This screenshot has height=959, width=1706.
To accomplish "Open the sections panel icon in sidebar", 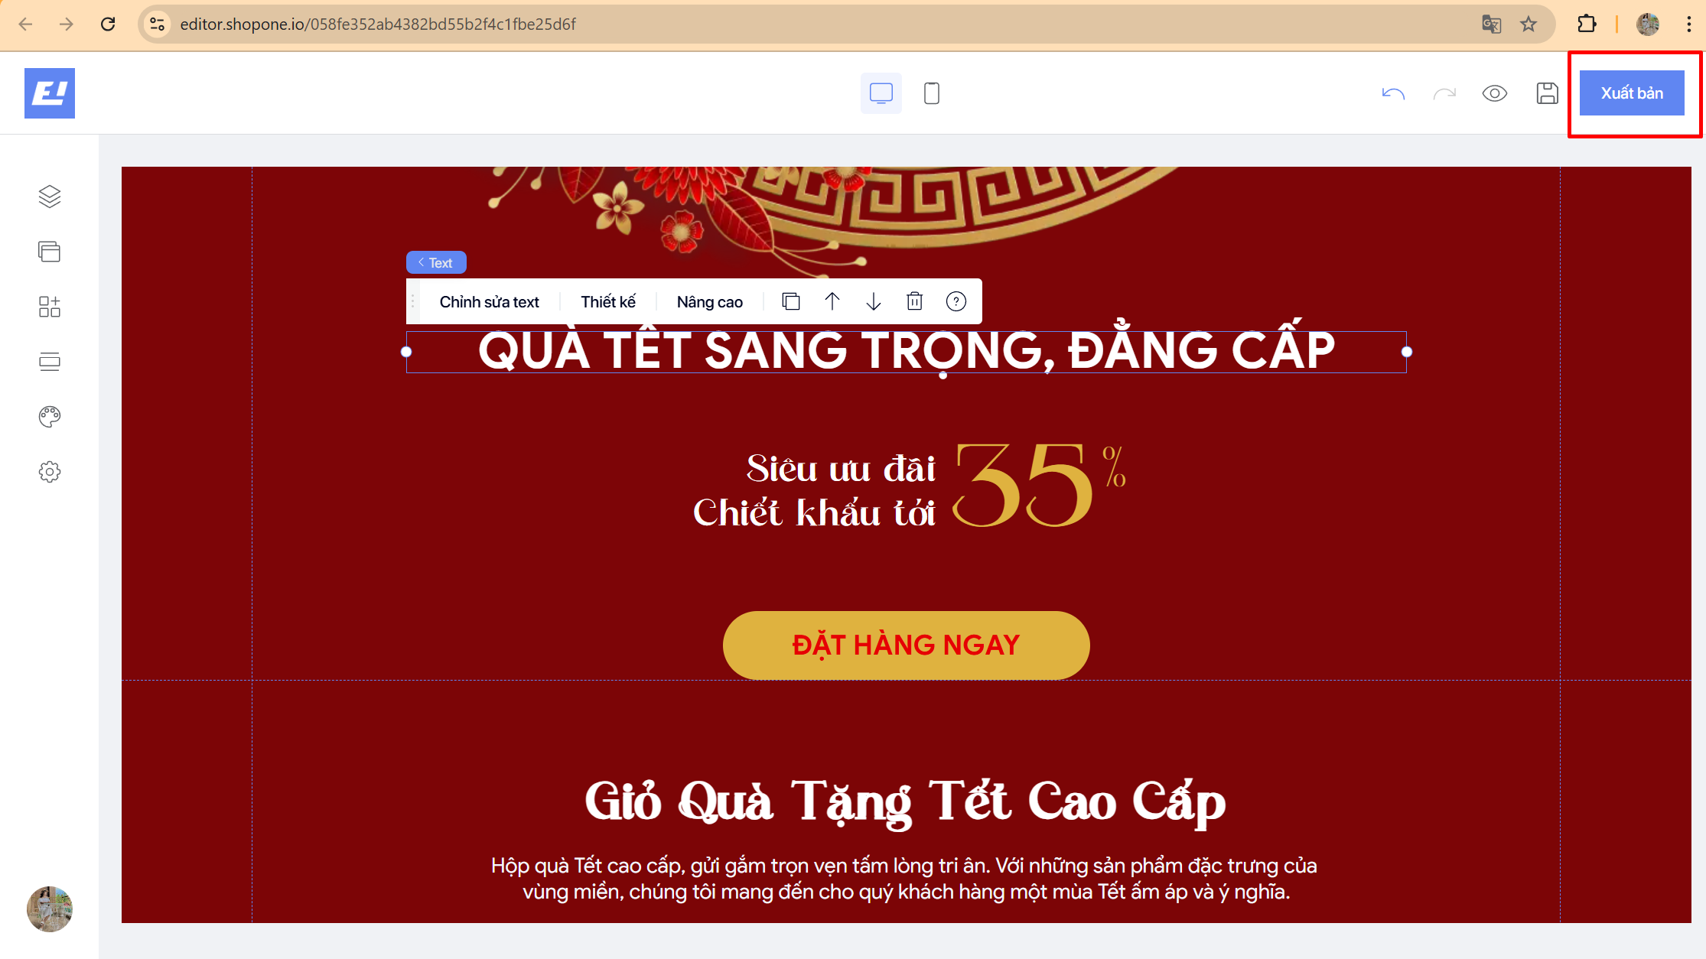I will 50,362.
